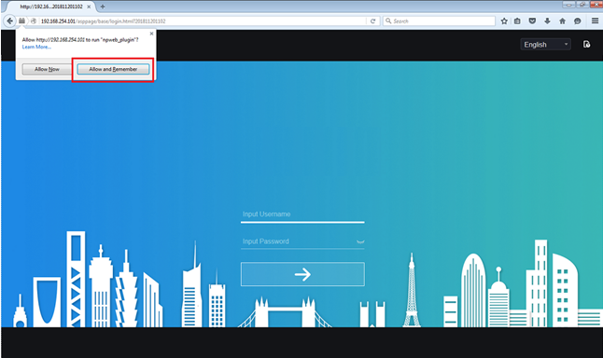Expand the English language dropdown
Viewport: 603px width, 358px height.
point(545,45)
